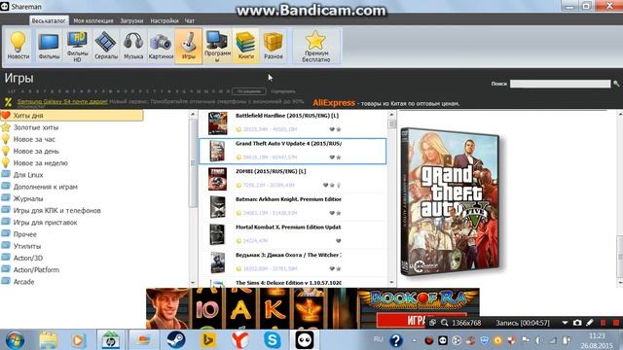The image size is (623, 350).
Task: Click the Премиум бесплатно star icon
Action: 315,46
